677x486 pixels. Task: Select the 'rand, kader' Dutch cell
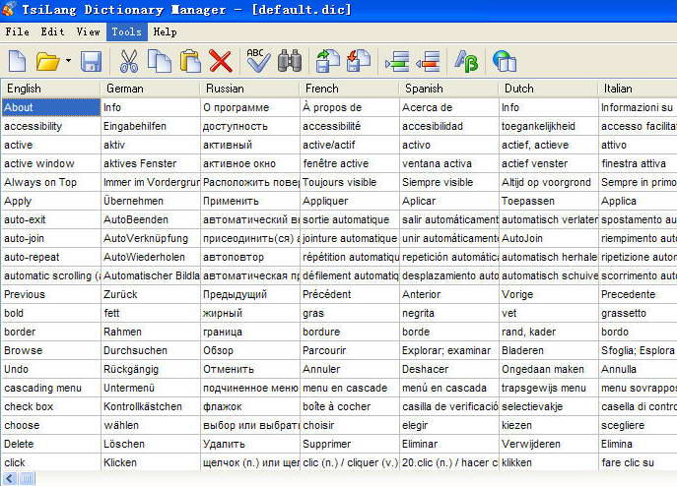[548, 332]
